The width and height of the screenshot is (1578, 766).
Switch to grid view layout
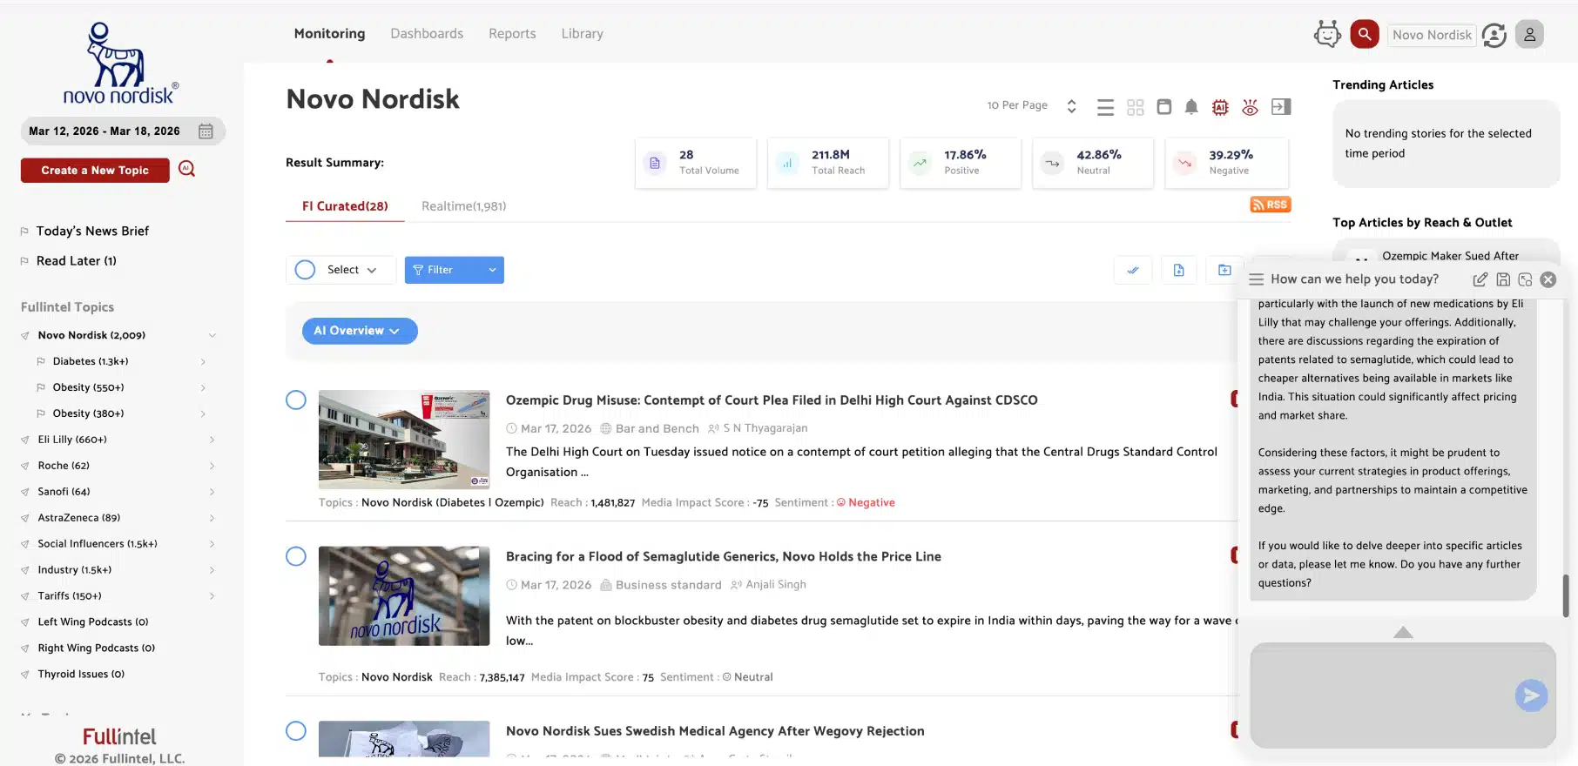tap(1135, 107)
